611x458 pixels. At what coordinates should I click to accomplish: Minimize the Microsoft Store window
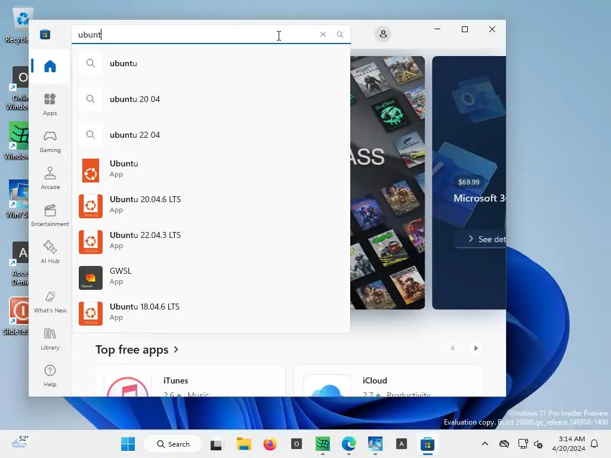tap(437, 29)
